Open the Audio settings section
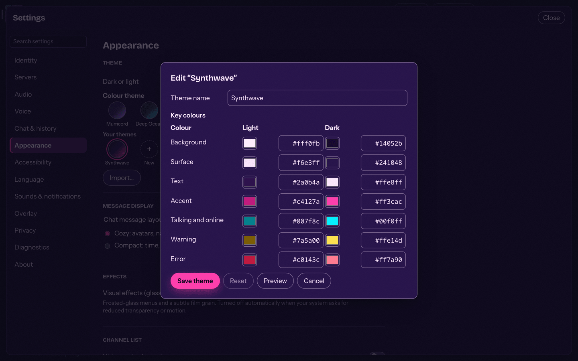The image size is (578, 361). (48, 94)
